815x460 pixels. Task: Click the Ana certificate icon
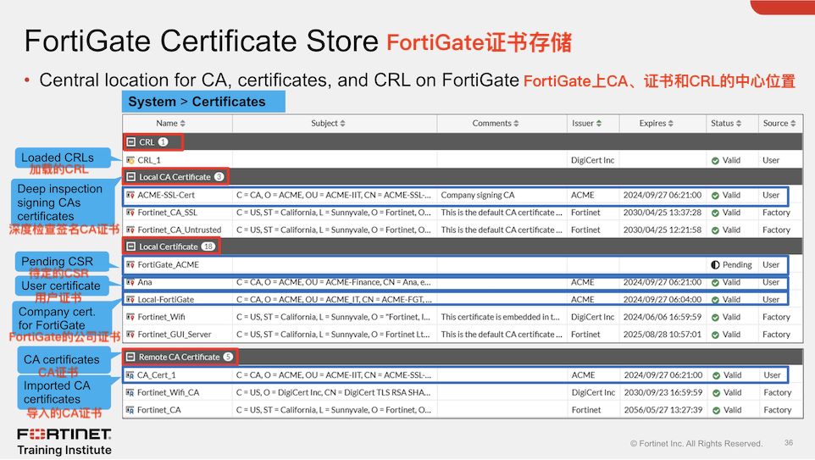tap(130, 282)
